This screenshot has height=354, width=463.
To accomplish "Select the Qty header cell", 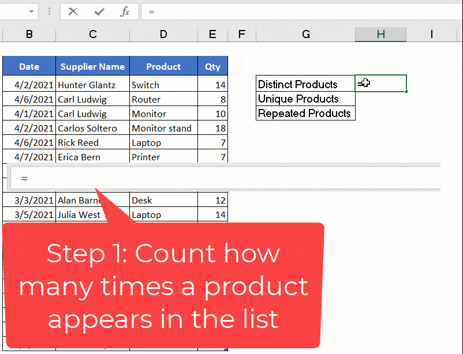I will pyautogui.click(x=212, y=66).
